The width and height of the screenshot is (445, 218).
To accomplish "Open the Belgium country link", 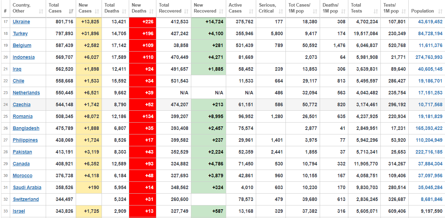I will pyautogui.click(x=22, y=45).
